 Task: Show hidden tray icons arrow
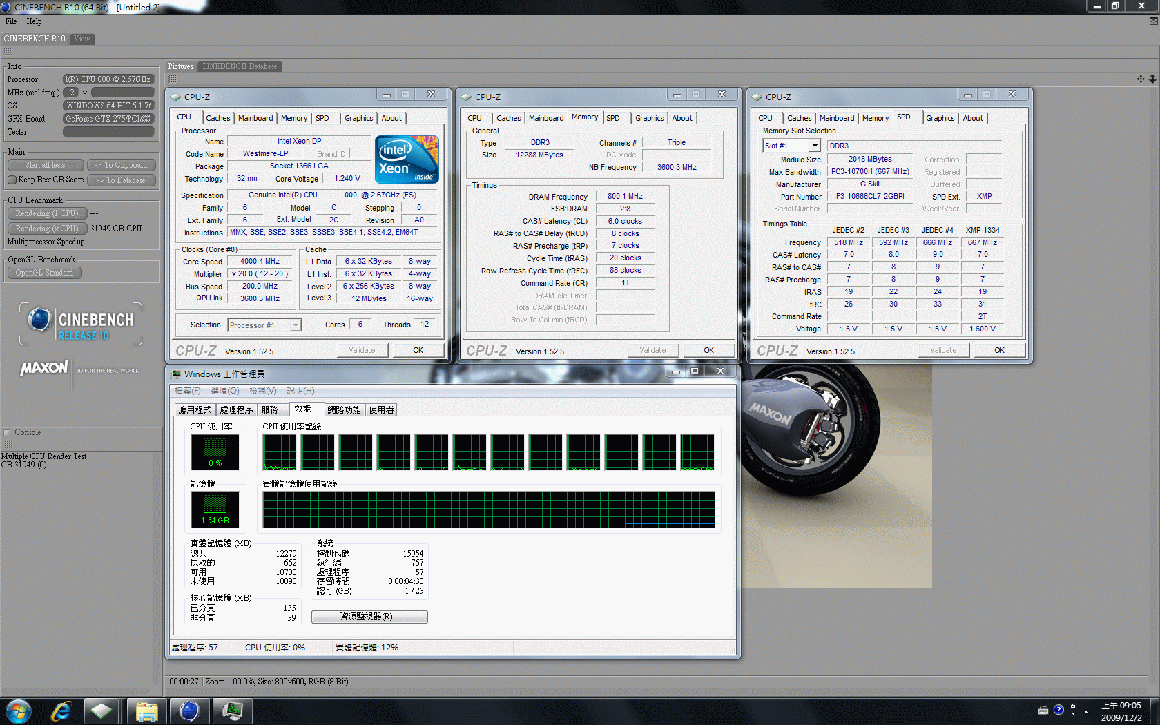click(1086, 711)
